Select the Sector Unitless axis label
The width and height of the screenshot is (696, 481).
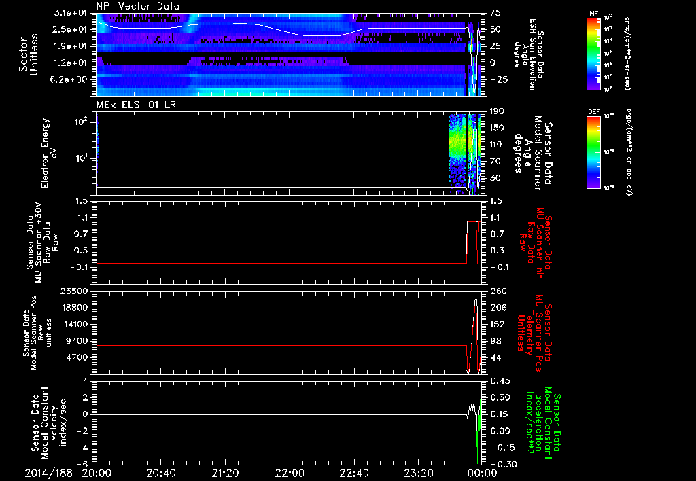click(27, 54)
